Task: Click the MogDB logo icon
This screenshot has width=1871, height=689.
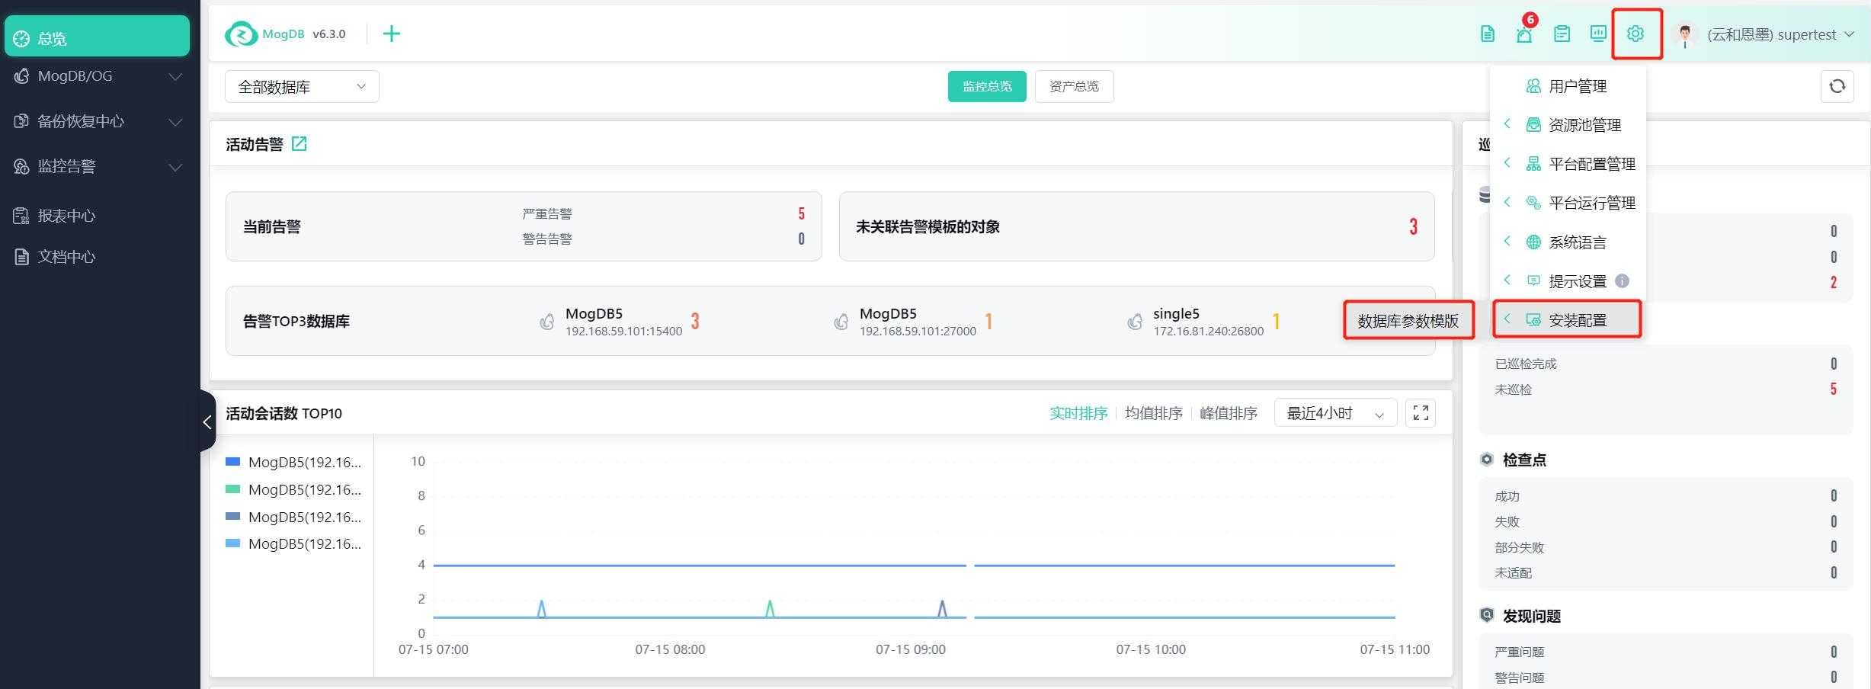Action: point(242,34)
